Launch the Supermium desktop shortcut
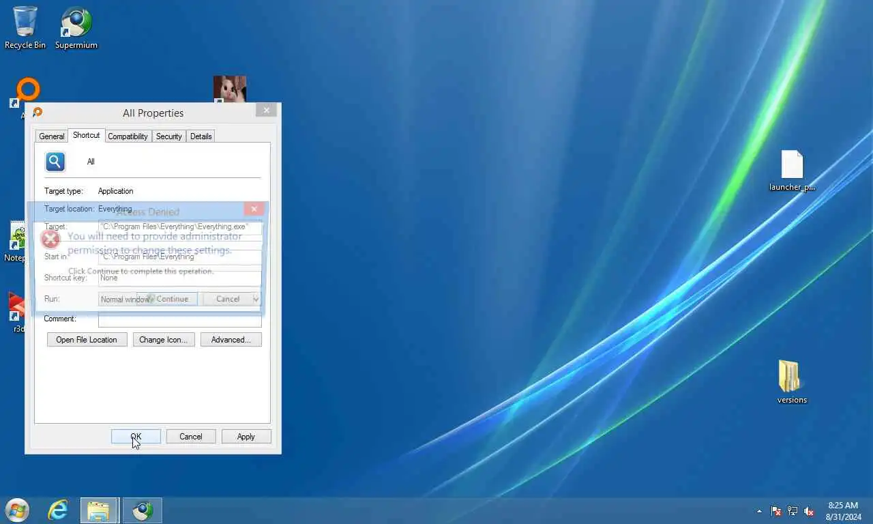Viewport: 873px width, 524px height. 76,27
